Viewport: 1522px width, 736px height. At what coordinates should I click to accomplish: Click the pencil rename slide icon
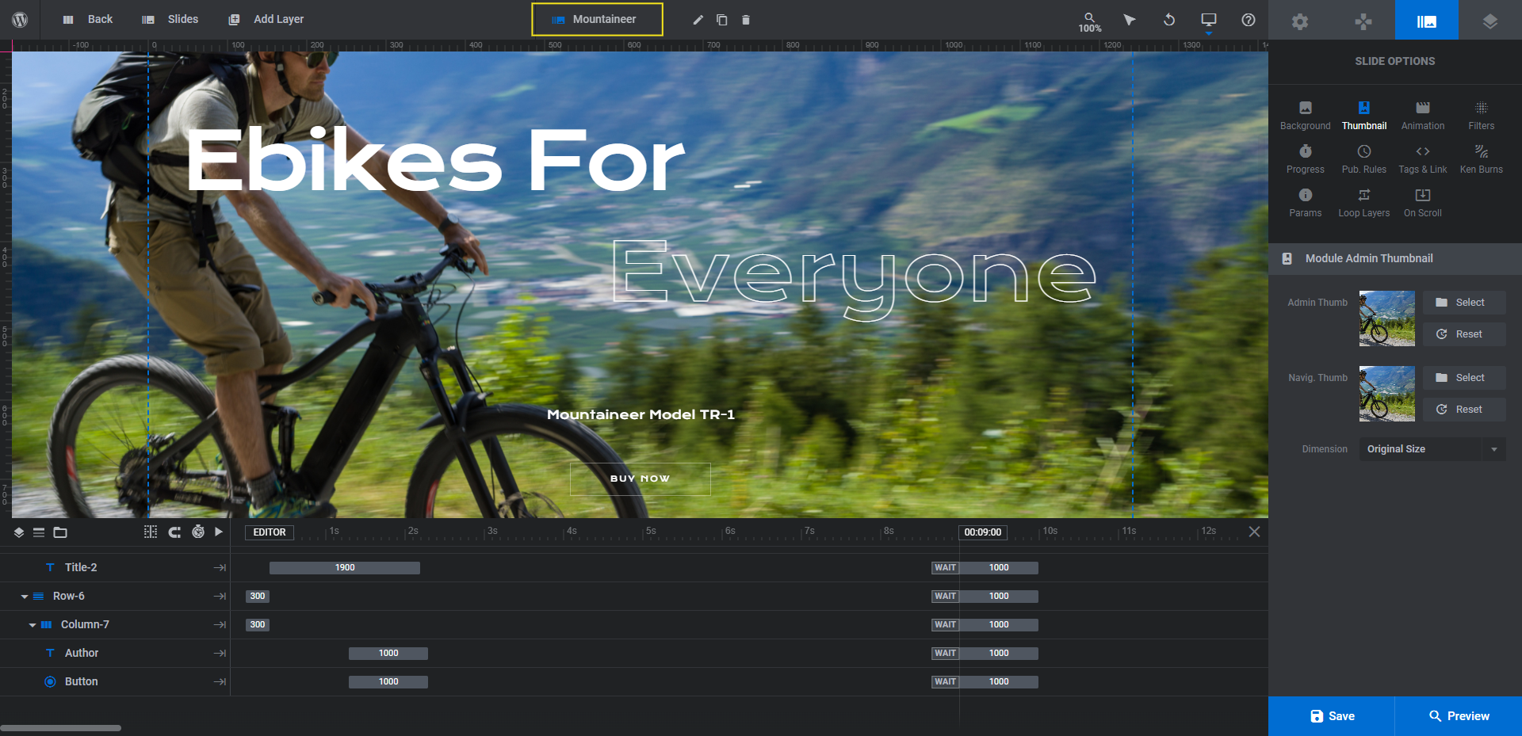click(698, 20)
